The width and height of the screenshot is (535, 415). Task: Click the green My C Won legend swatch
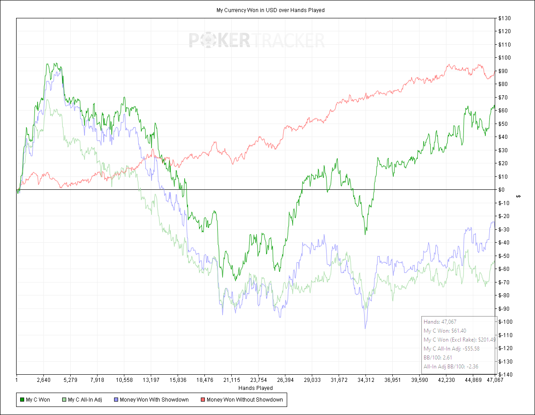[x=22, y=400]
